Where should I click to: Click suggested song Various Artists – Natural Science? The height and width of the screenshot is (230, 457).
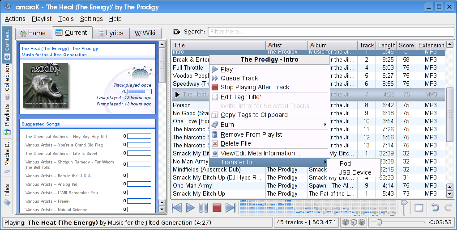pos(56,209)
